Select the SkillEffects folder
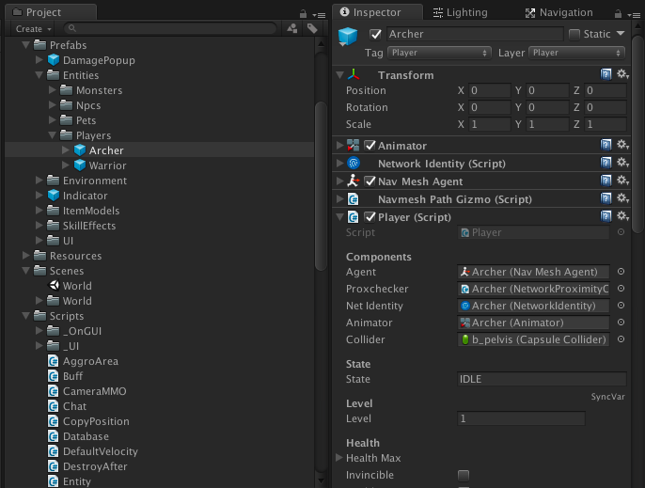The height and width of the screenshot is (488, 645). pyautogui.click(x=88, y=226)
